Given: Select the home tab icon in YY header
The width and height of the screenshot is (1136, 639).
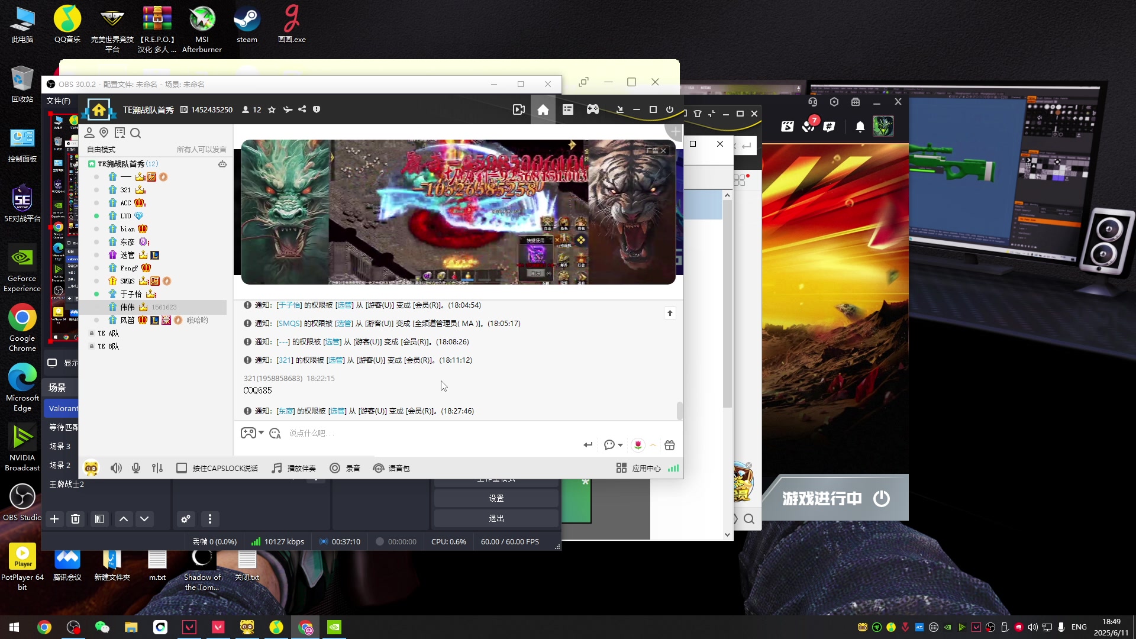Looking at the screenshot, I should coord(543,109).
